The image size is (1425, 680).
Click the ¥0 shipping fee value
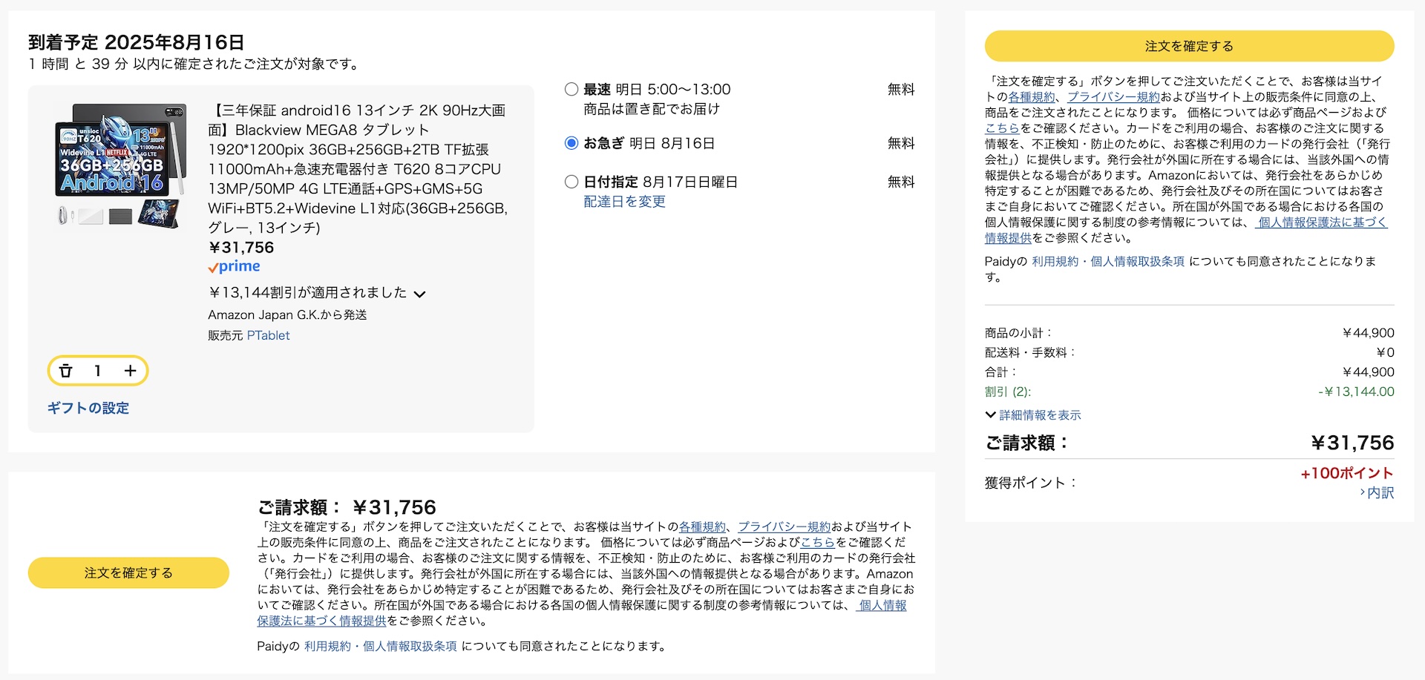[x=1385, y=352]
